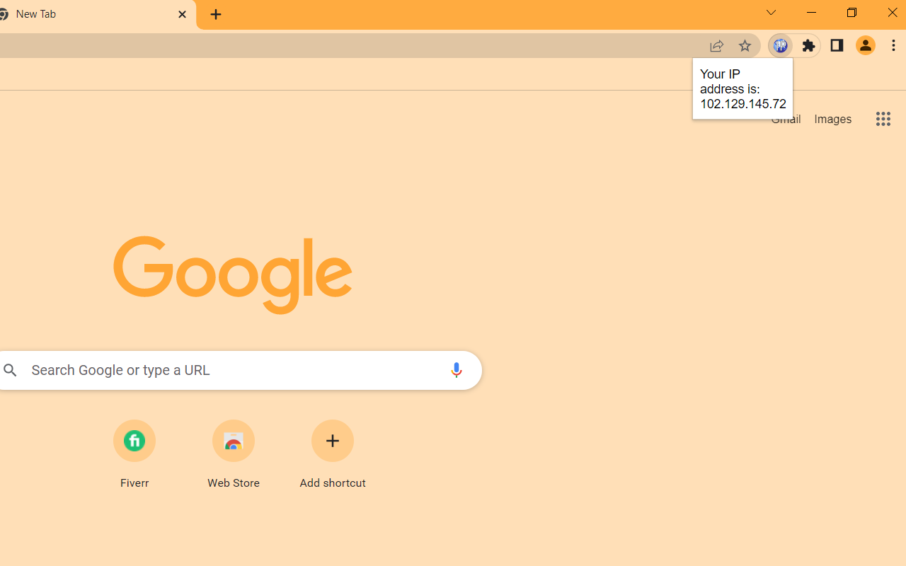
Task: Expand the tab search chevron
Action: pyautogui.click(x=771, y=13)
